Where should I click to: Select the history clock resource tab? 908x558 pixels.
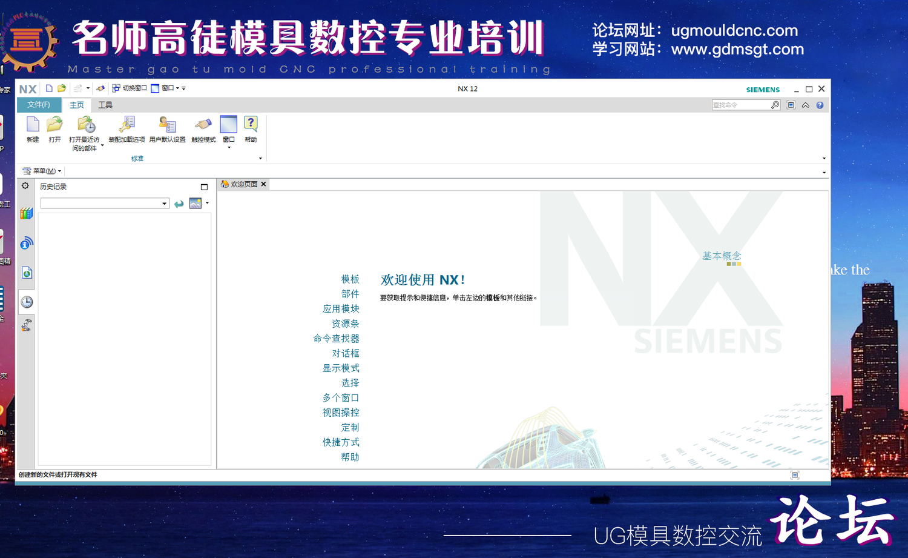point(27,302)
